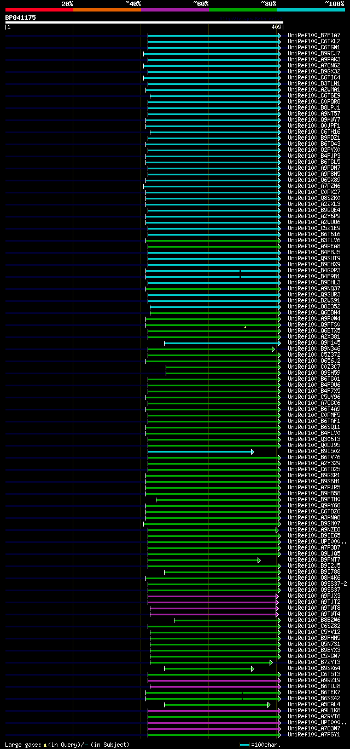The height and width of the screenshot is (749, 350).
Task: Select label UniRef100_B9N346
Action: click(x=314, y=348)
